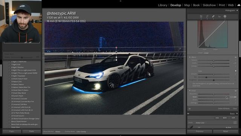
Task: Apply preset '16 Street | Back To Basics'
Action: 20,90
